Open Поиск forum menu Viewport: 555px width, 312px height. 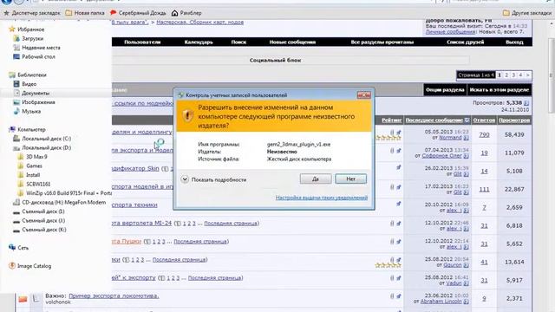238,42
